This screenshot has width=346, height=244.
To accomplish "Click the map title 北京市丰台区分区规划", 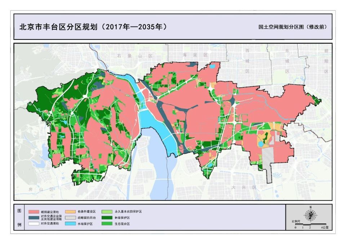I will pos(58,27).
